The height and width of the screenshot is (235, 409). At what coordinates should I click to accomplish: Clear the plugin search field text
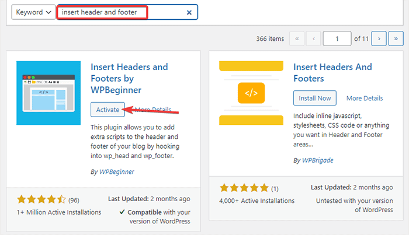[189, 12]
